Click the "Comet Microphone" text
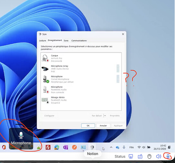 point(60,79)
